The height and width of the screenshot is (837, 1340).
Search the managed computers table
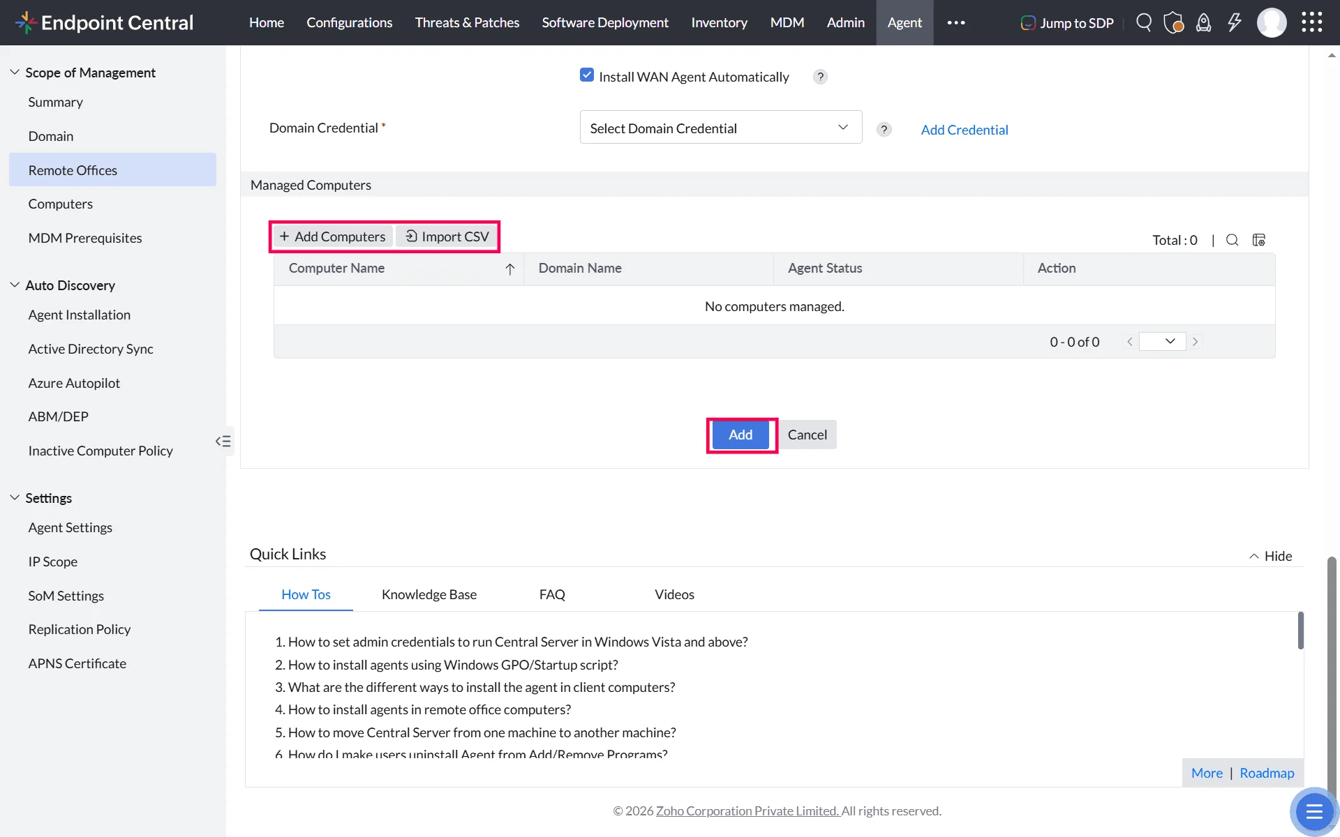[x=1233, y=240]
